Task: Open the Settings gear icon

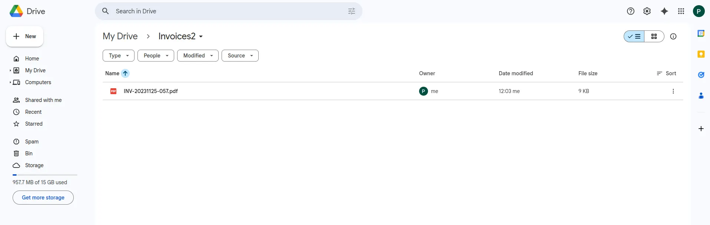Action: [x=647, y=11]
